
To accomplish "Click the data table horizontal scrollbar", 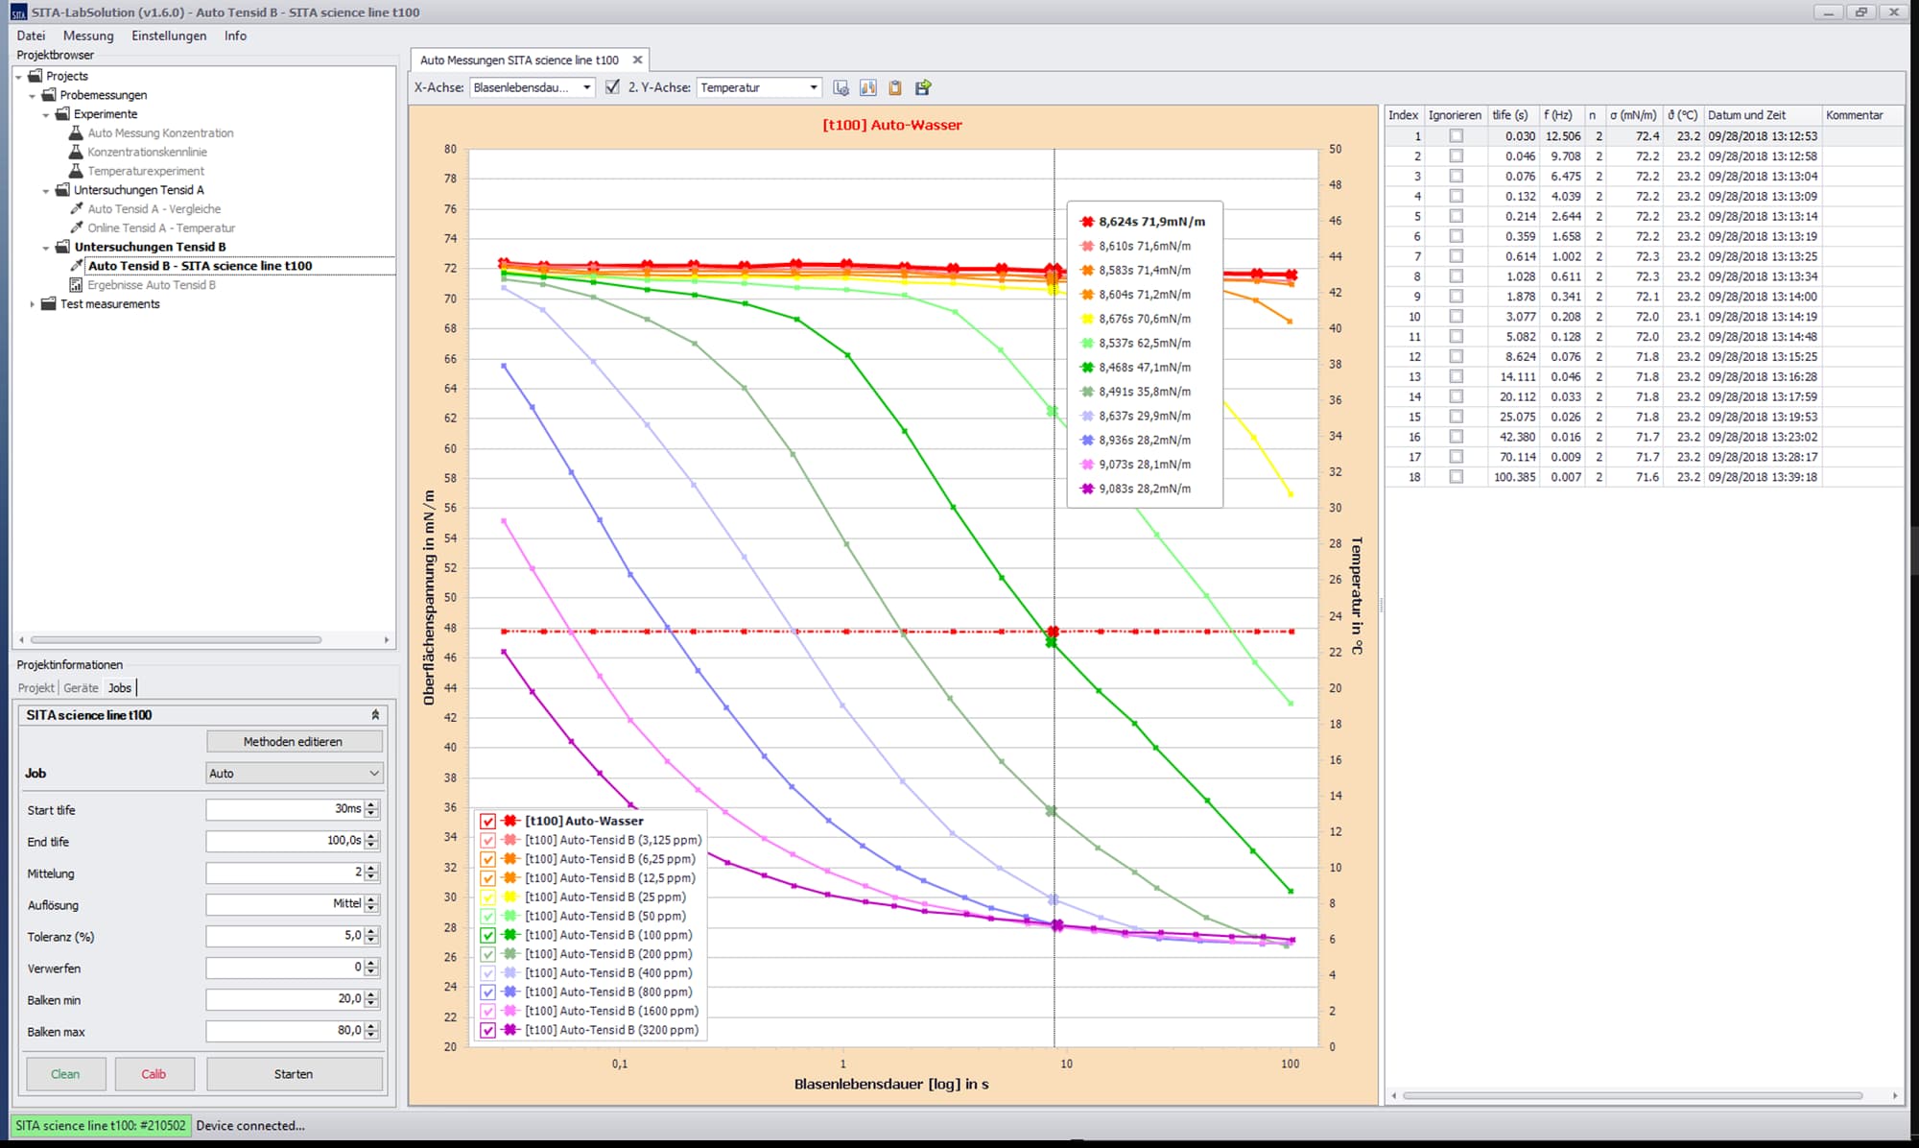I will click(1631, 1095).
